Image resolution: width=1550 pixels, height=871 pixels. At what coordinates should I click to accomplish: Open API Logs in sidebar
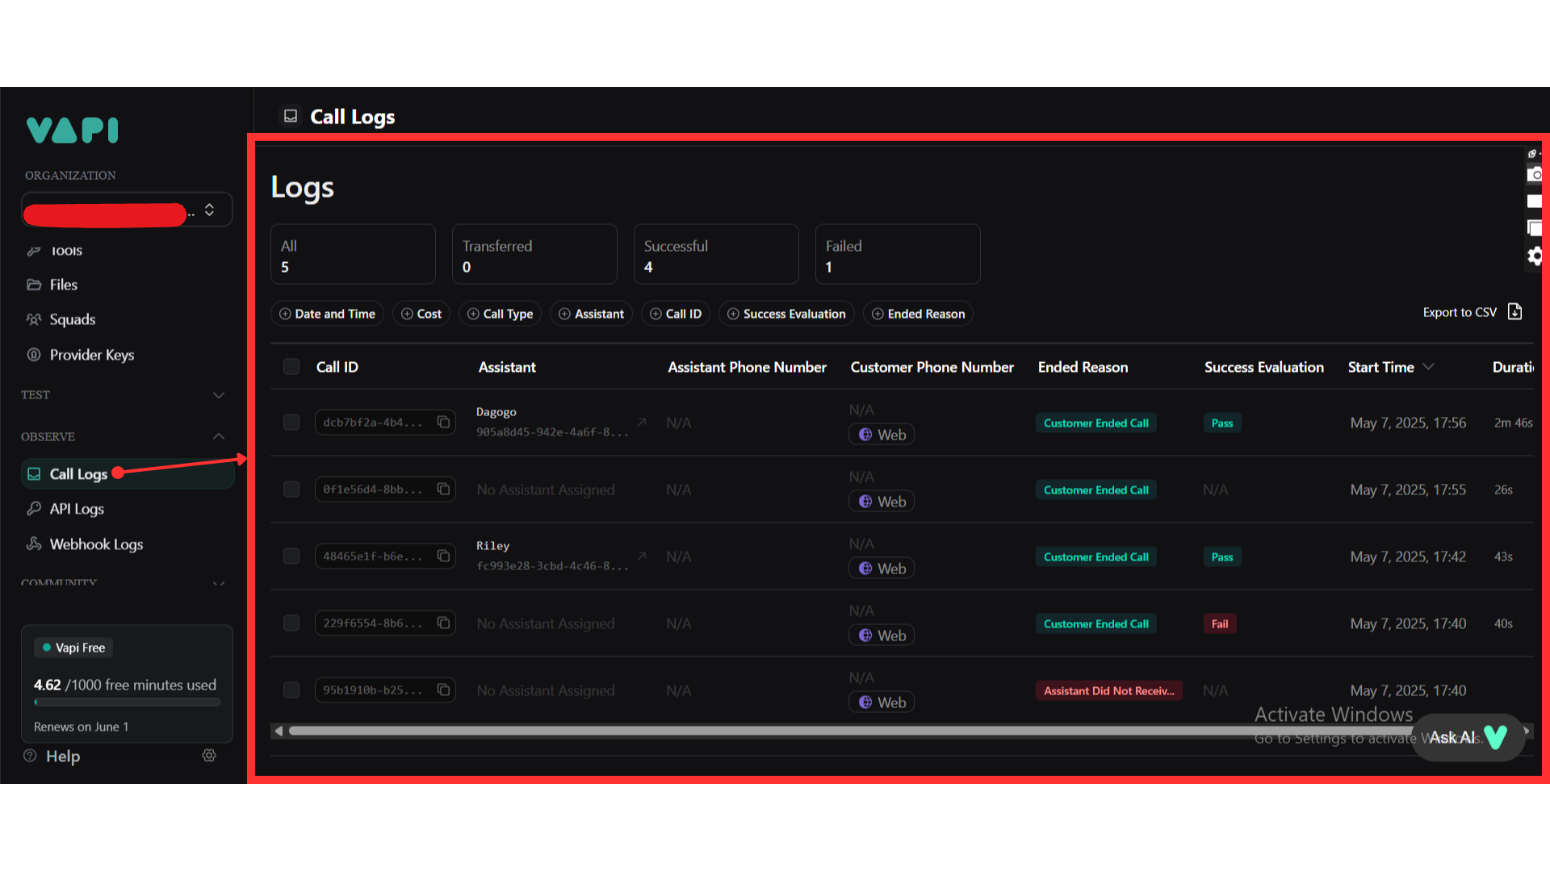point(77,509)
